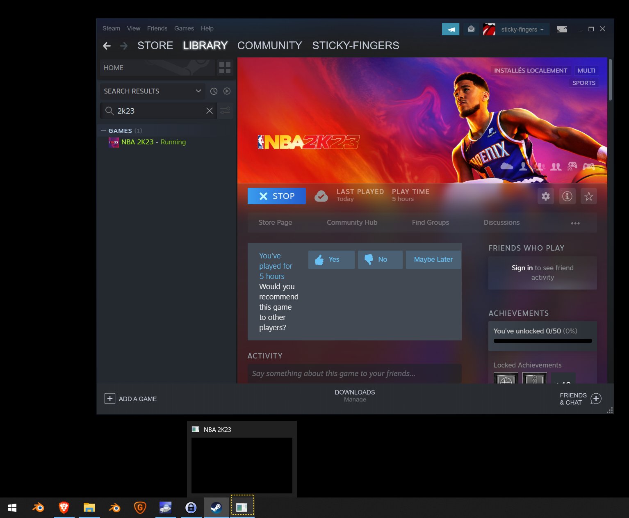Open Find Groups link
Image resolution: width=629 pixels, height=518 pixels.
(430, 223)
